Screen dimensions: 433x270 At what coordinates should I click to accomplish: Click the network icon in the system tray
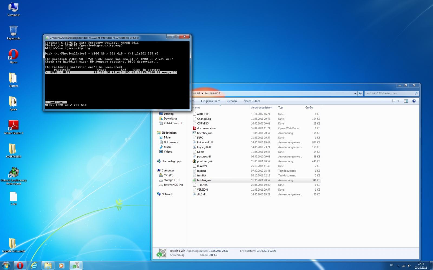403,266
